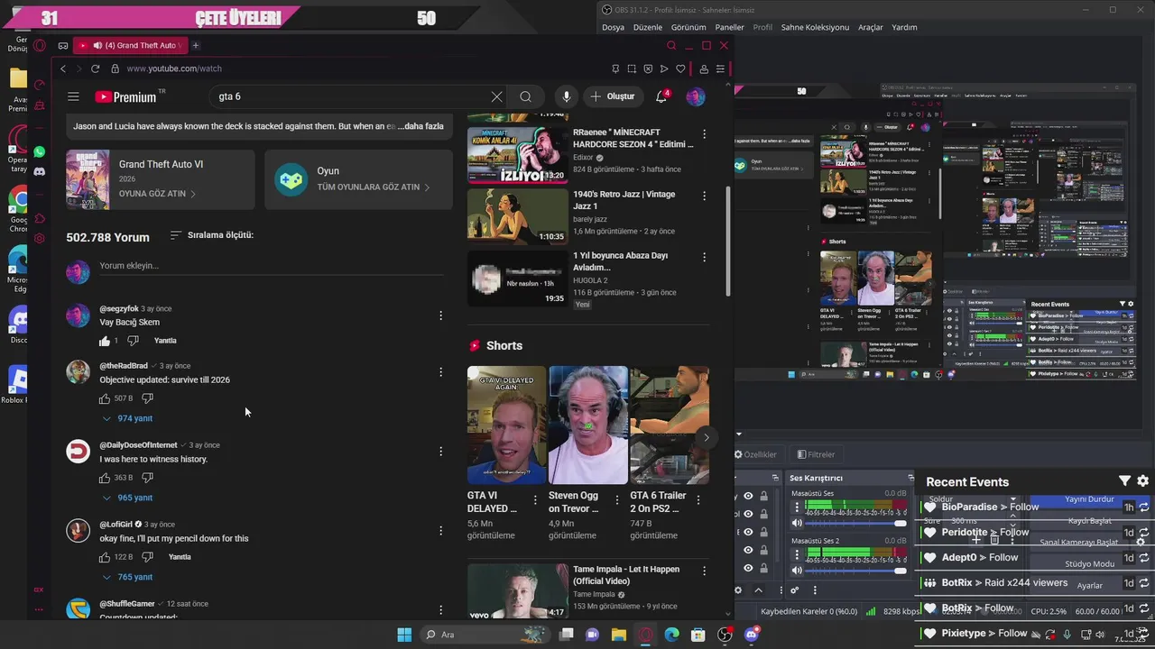Clear the gta 6 search text

tap(496, 96)
